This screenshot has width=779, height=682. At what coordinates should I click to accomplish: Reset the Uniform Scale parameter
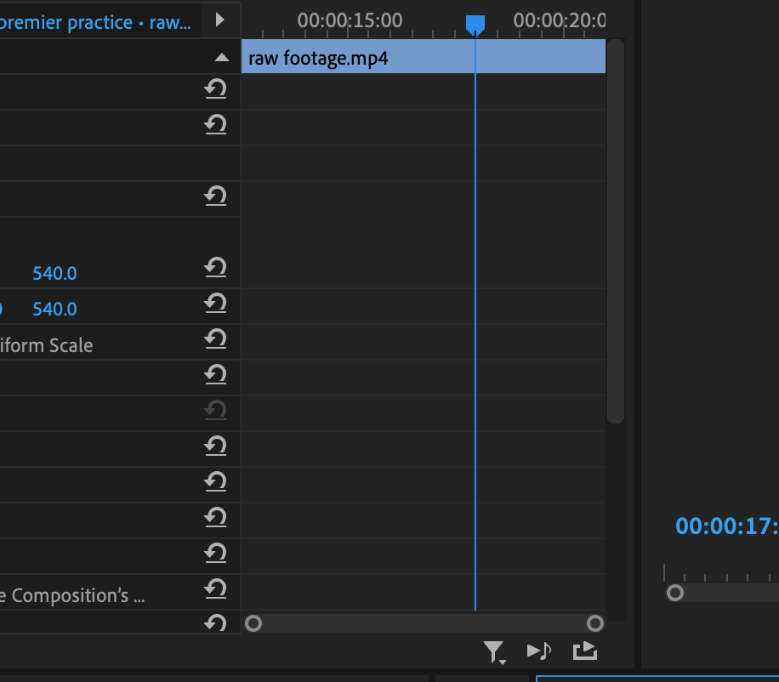click(216, 339)
